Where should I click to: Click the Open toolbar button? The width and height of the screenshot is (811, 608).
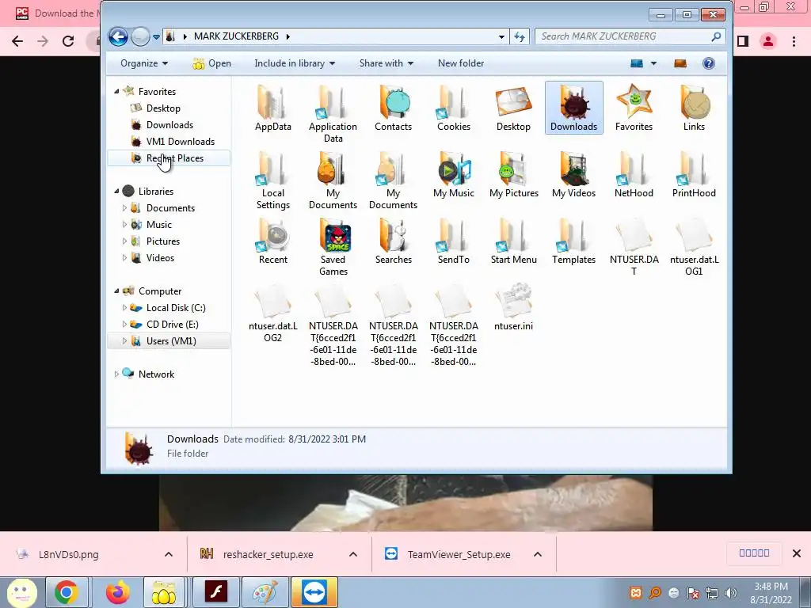(x=212, y=63)
